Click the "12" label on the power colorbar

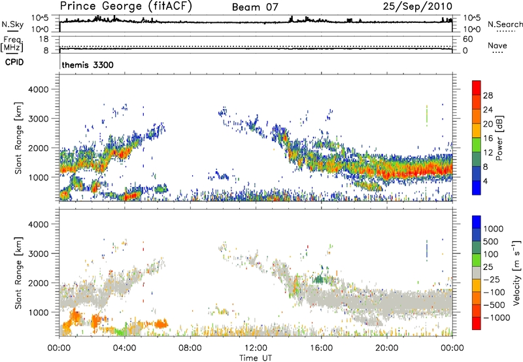click(488, 153)
